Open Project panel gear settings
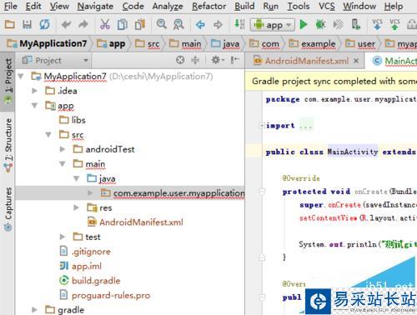Viewport: 417px width, 315px height. click(218, 60)
